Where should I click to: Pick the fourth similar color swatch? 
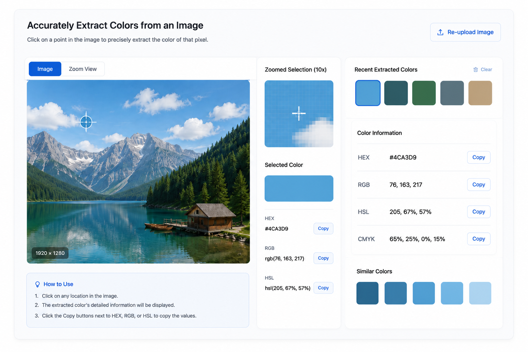point(452,293)
